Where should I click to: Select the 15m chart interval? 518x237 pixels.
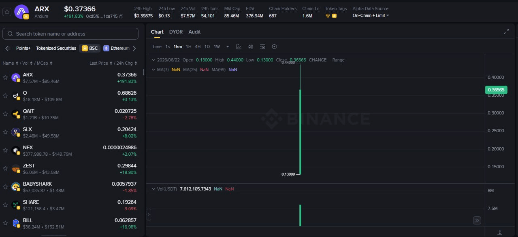(x=178, y=47)
